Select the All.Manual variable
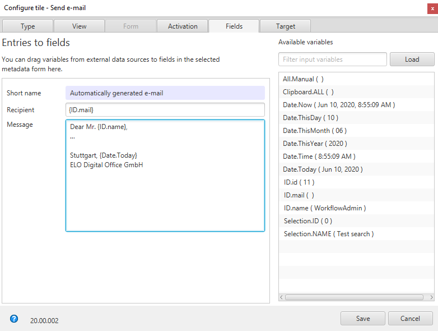Viewport: 438px width, 331px height. (303, 79)
